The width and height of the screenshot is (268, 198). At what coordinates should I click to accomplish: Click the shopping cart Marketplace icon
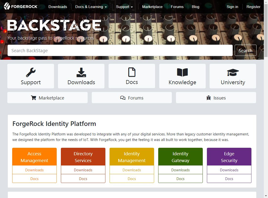tap(34, 98)
